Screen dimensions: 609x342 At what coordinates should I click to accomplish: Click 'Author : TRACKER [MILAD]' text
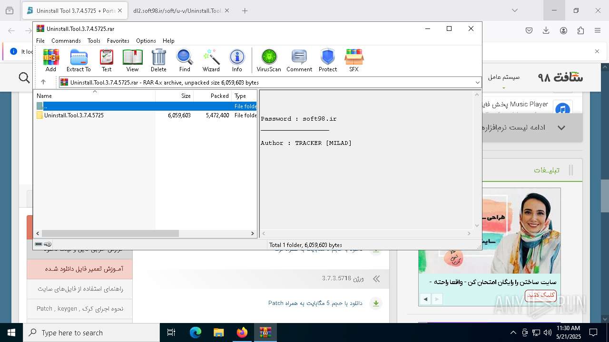coord(306,143)
